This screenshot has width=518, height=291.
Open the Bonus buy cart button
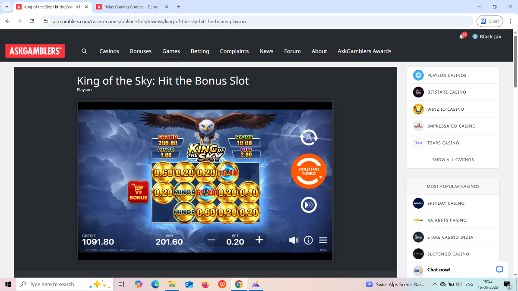point(139,192)
